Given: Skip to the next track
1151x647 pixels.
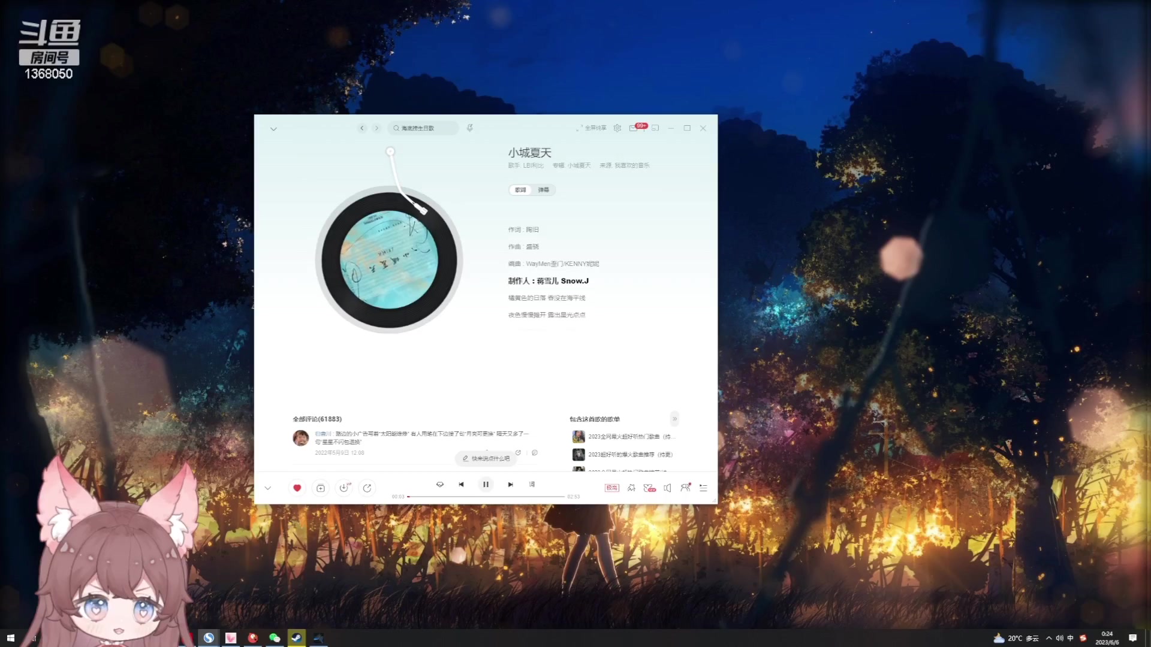Looking at the screenshot, I should 510,485.
